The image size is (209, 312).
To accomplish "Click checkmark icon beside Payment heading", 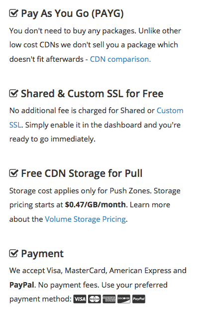I will [14, 253].
